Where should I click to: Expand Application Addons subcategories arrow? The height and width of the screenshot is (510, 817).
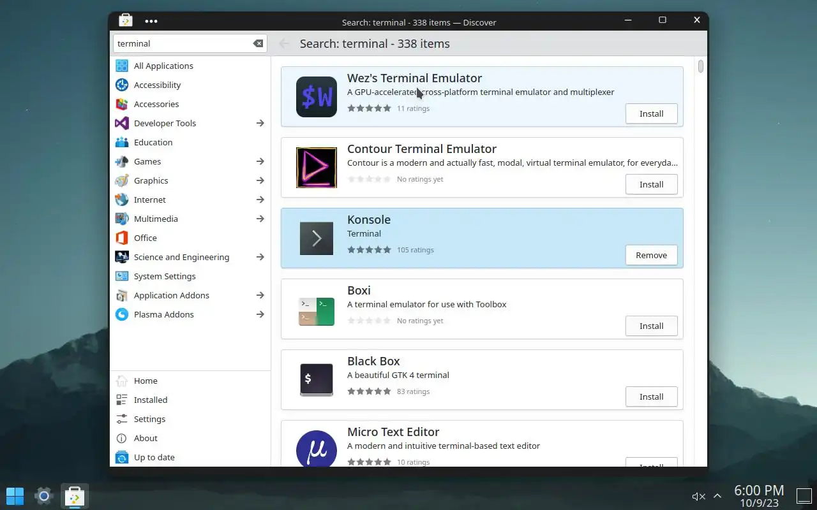click(x=260, y=295)
